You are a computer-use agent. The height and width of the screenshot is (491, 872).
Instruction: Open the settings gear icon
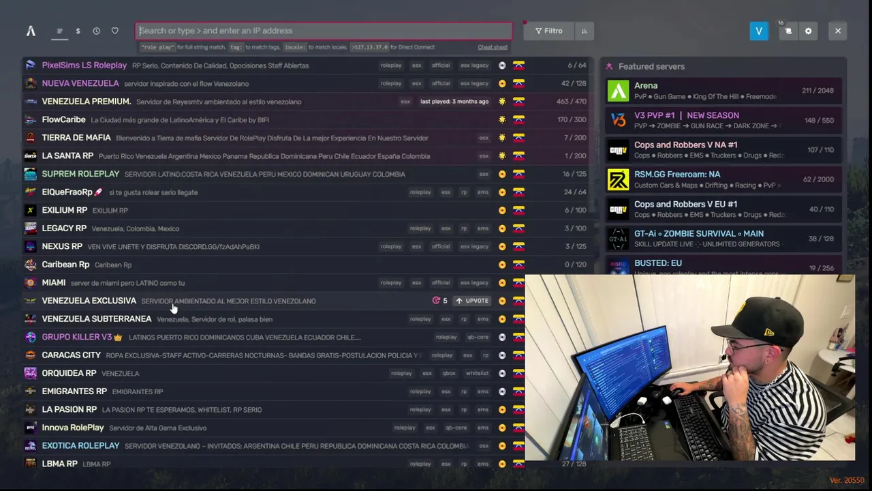coord(808,31)
